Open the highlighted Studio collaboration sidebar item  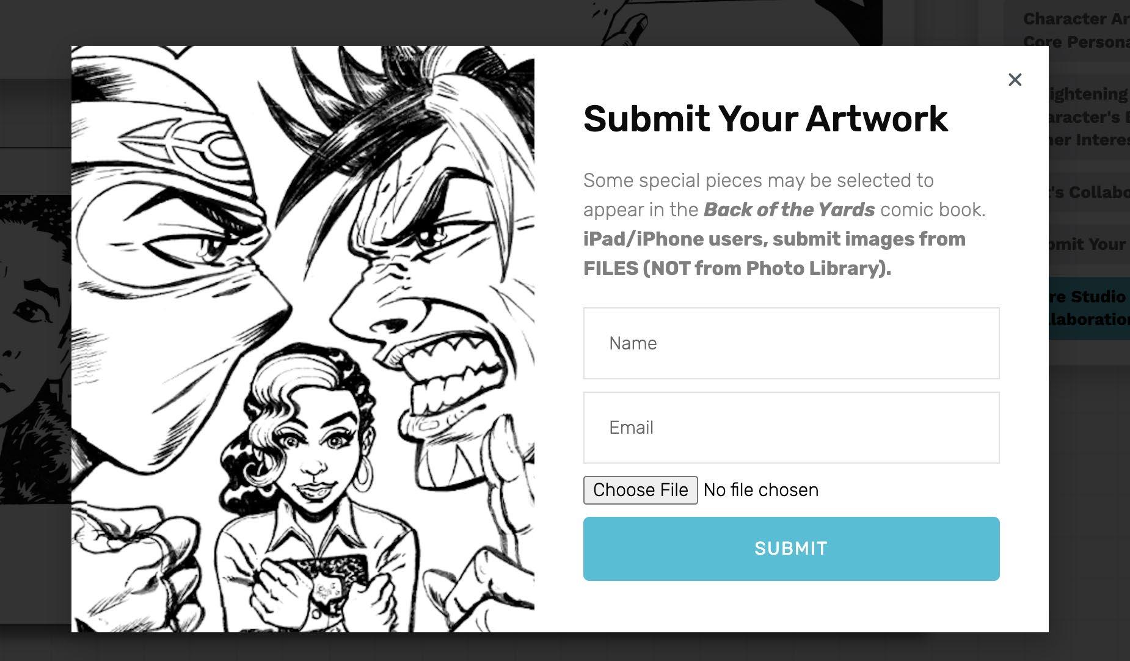pos(1088,308)
